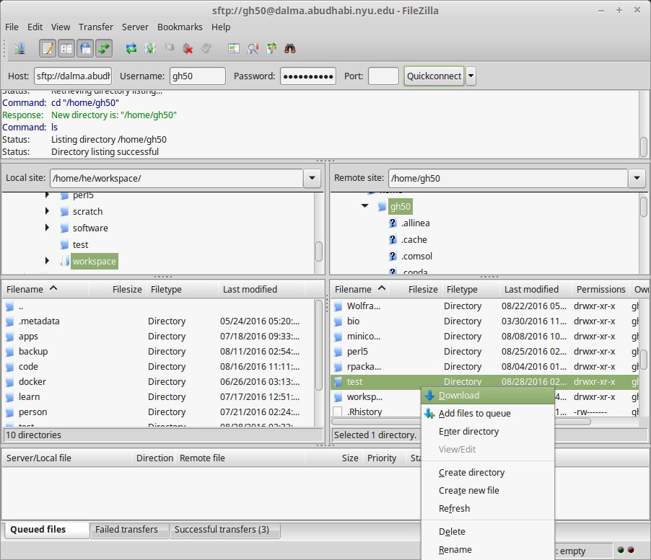Click the refresh file lists icon
Screen dimensions: 651x560
click(131, 48)
